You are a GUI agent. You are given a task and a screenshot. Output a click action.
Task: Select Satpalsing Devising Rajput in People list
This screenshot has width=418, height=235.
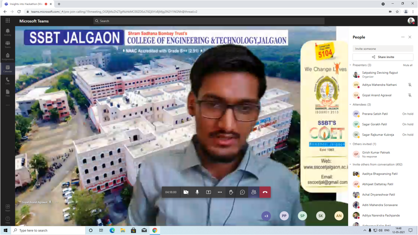[x=383, y=74]
